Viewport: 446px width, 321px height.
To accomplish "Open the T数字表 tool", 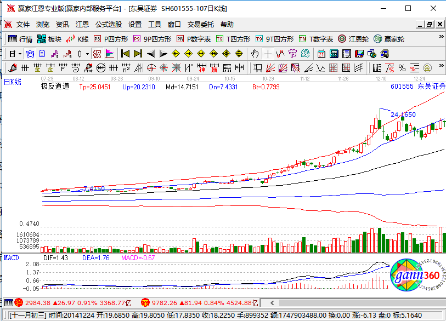I will tap(316, 39).
